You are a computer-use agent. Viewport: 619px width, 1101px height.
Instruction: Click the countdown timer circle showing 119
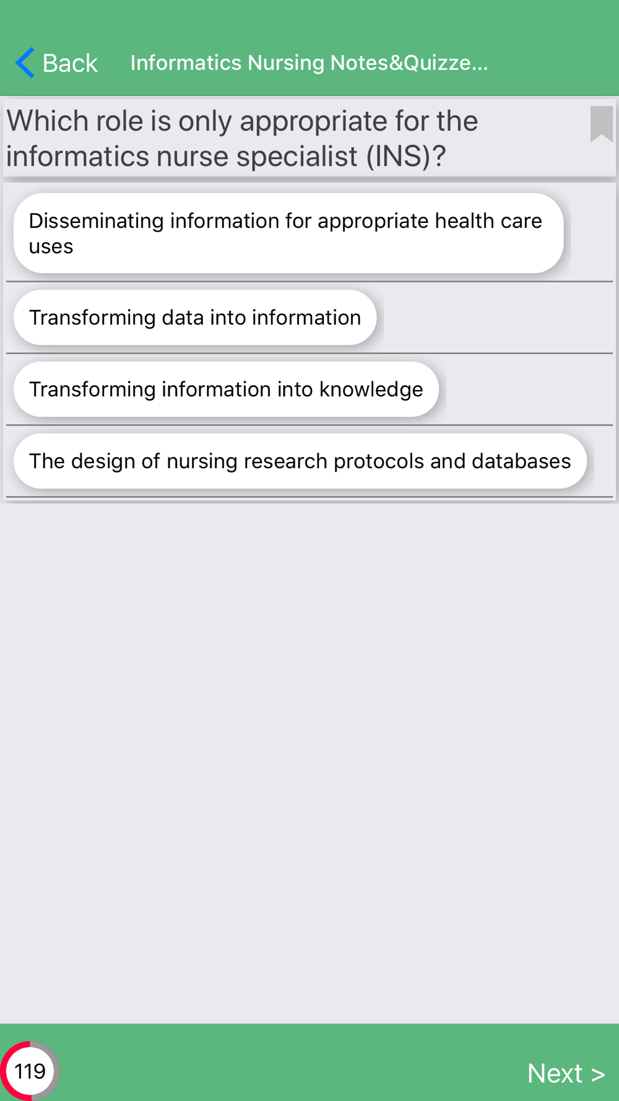point(30,1071)
